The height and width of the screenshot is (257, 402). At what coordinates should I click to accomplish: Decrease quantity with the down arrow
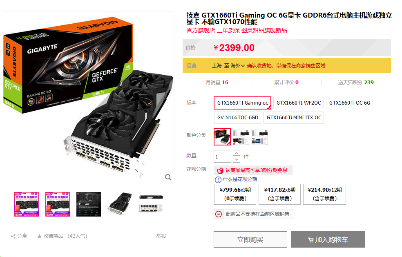pyautogui.click(x=237, y=159)
